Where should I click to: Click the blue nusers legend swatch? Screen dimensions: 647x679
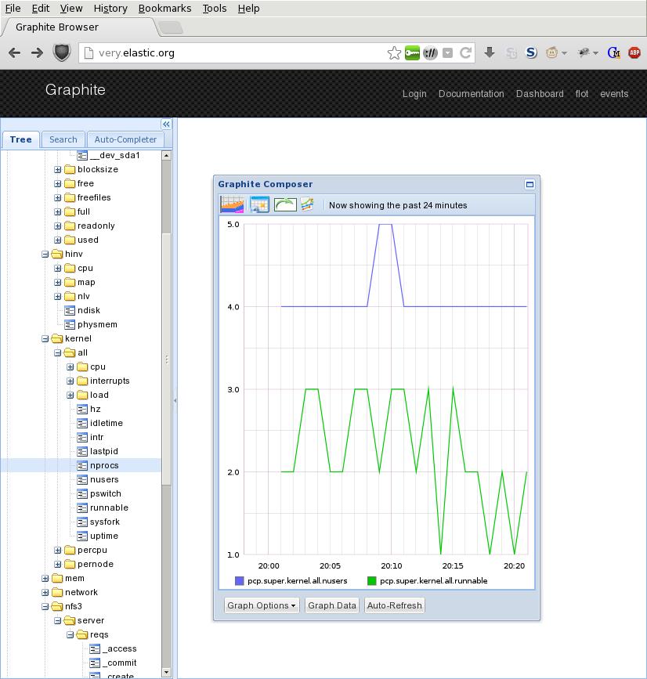(x=239, y=580)
